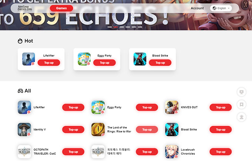
Task: Click the Blood Strike icon in Hot
Action: tap(140, 59)
